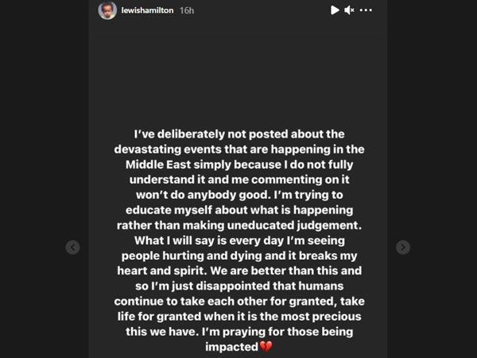This screenshot has height=358, width=477.
Task: Go to the previous story
Action: pos(72,247)
